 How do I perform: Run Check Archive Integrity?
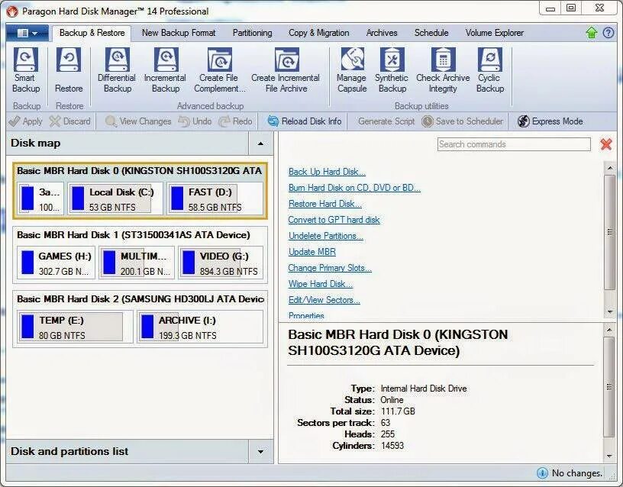point(443,70)
